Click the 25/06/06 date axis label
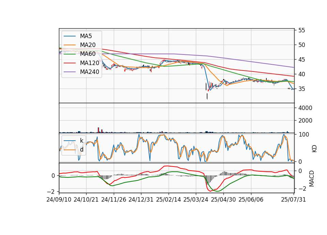327x235 pixels. click(x=251, y=200)
